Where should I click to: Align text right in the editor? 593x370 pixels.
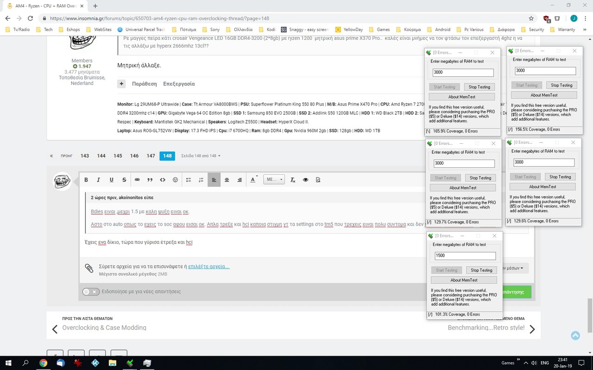[x=240, y=180]
